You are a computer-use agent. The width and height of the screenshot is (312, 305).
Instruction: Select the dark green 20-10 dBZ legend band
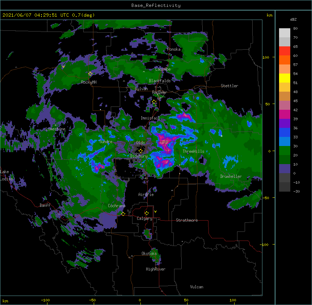(284, 160)
